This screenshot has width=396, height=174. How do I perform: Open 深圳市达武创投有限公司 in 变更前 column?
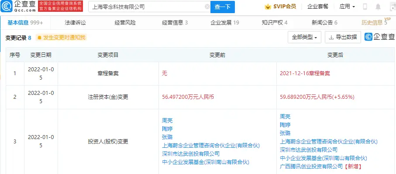(191, 153)
